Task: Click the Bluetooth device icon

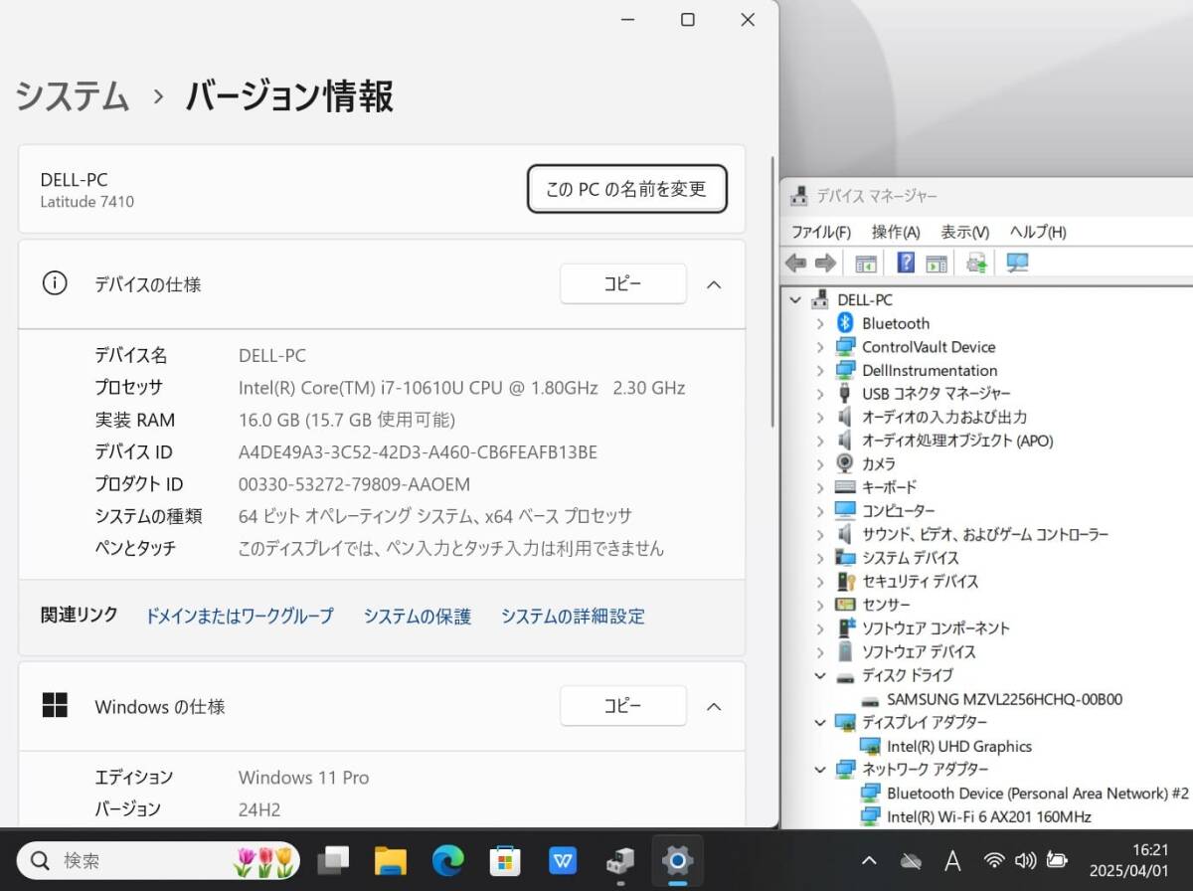Action: (845, 323)
